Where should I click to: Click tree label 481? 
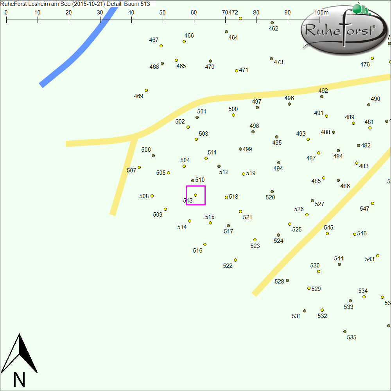click(369, 122)
